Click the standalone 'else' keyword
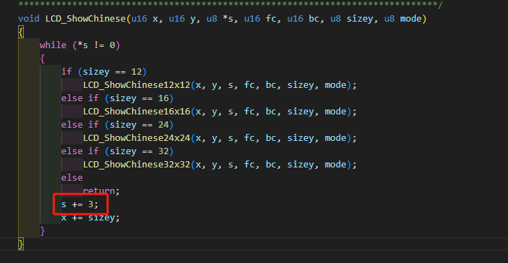Viewport: 508px width, 263px height. pos(72,178)
